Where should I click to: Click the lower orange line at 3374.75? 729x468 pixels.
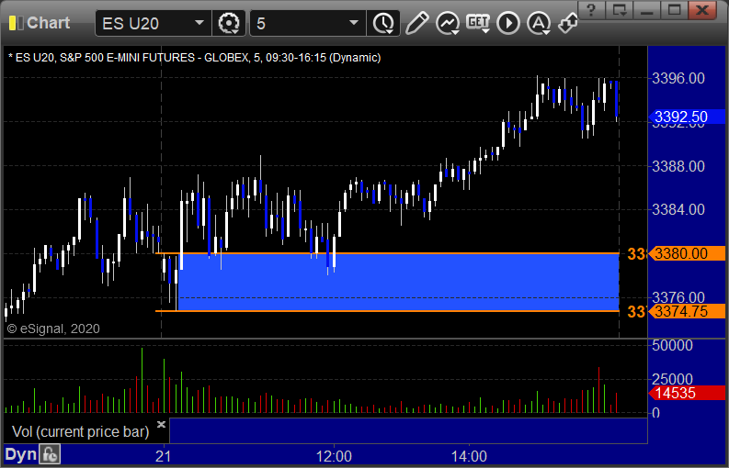[387, 311]
